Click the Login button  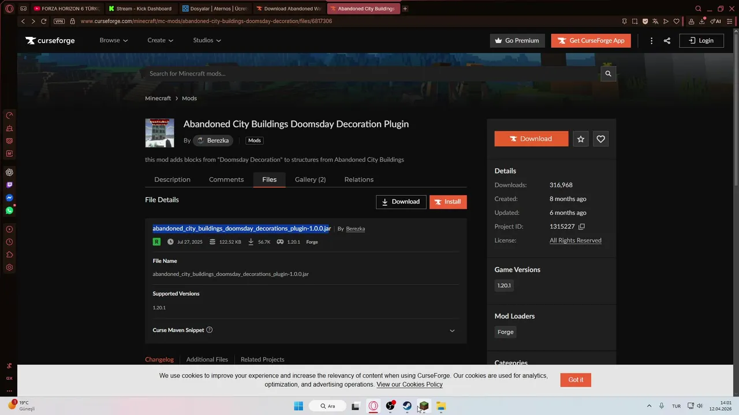[701, 40]
